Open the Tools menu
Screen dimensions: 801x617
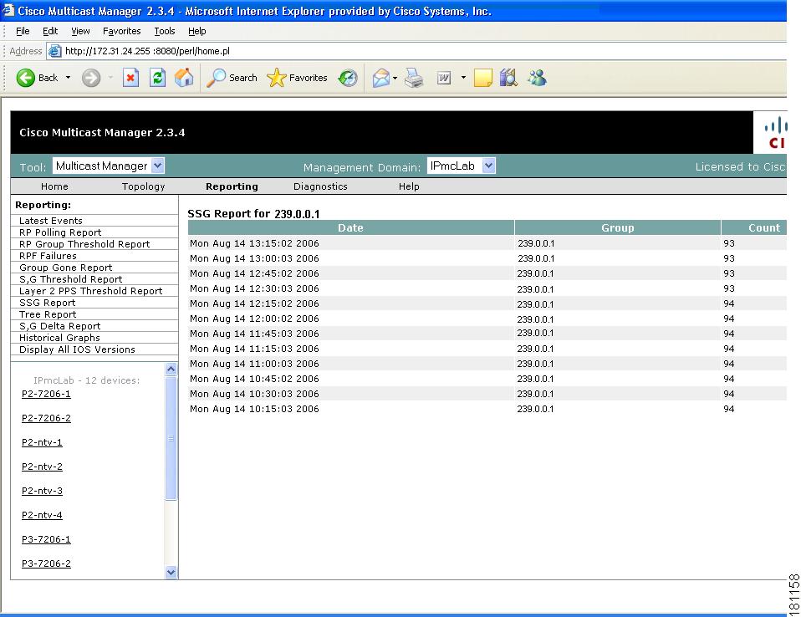pos(165,31)
